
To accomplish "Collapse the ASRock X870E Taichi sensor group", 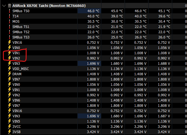I will [x=4, y=6].
